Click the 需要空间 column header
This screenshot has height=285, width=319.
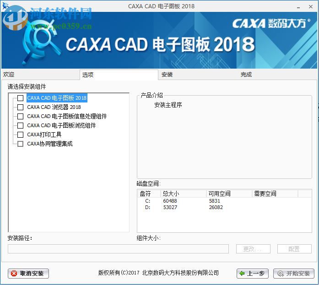(x=275, y=194)
